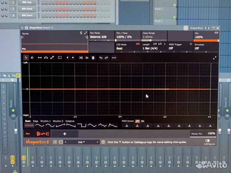Shift the waveform left with arrow
Viewport: 231px width, 173px height.
click(x=67, y=58)
